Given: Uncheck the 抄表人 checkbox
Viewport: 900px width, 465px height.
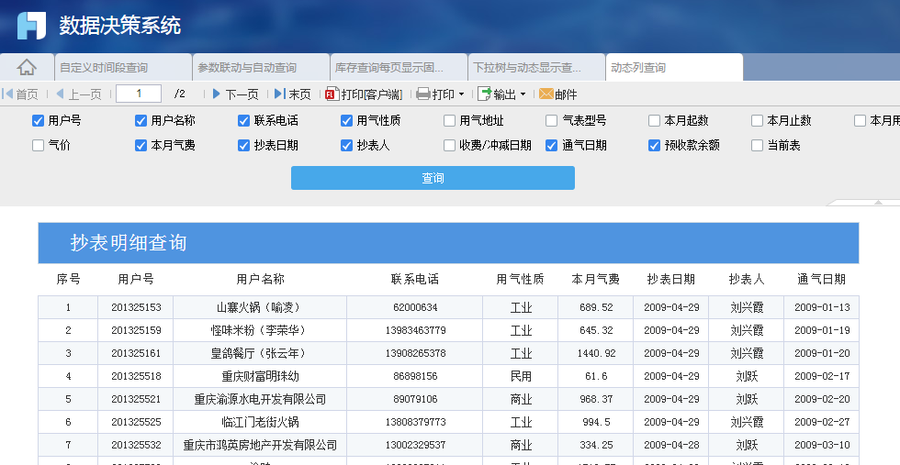Looking at the screenshot, I should [x=346, y=145].
